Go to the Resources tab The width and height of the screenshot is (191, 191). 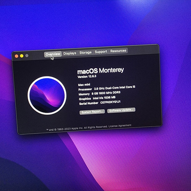point(118,51)
